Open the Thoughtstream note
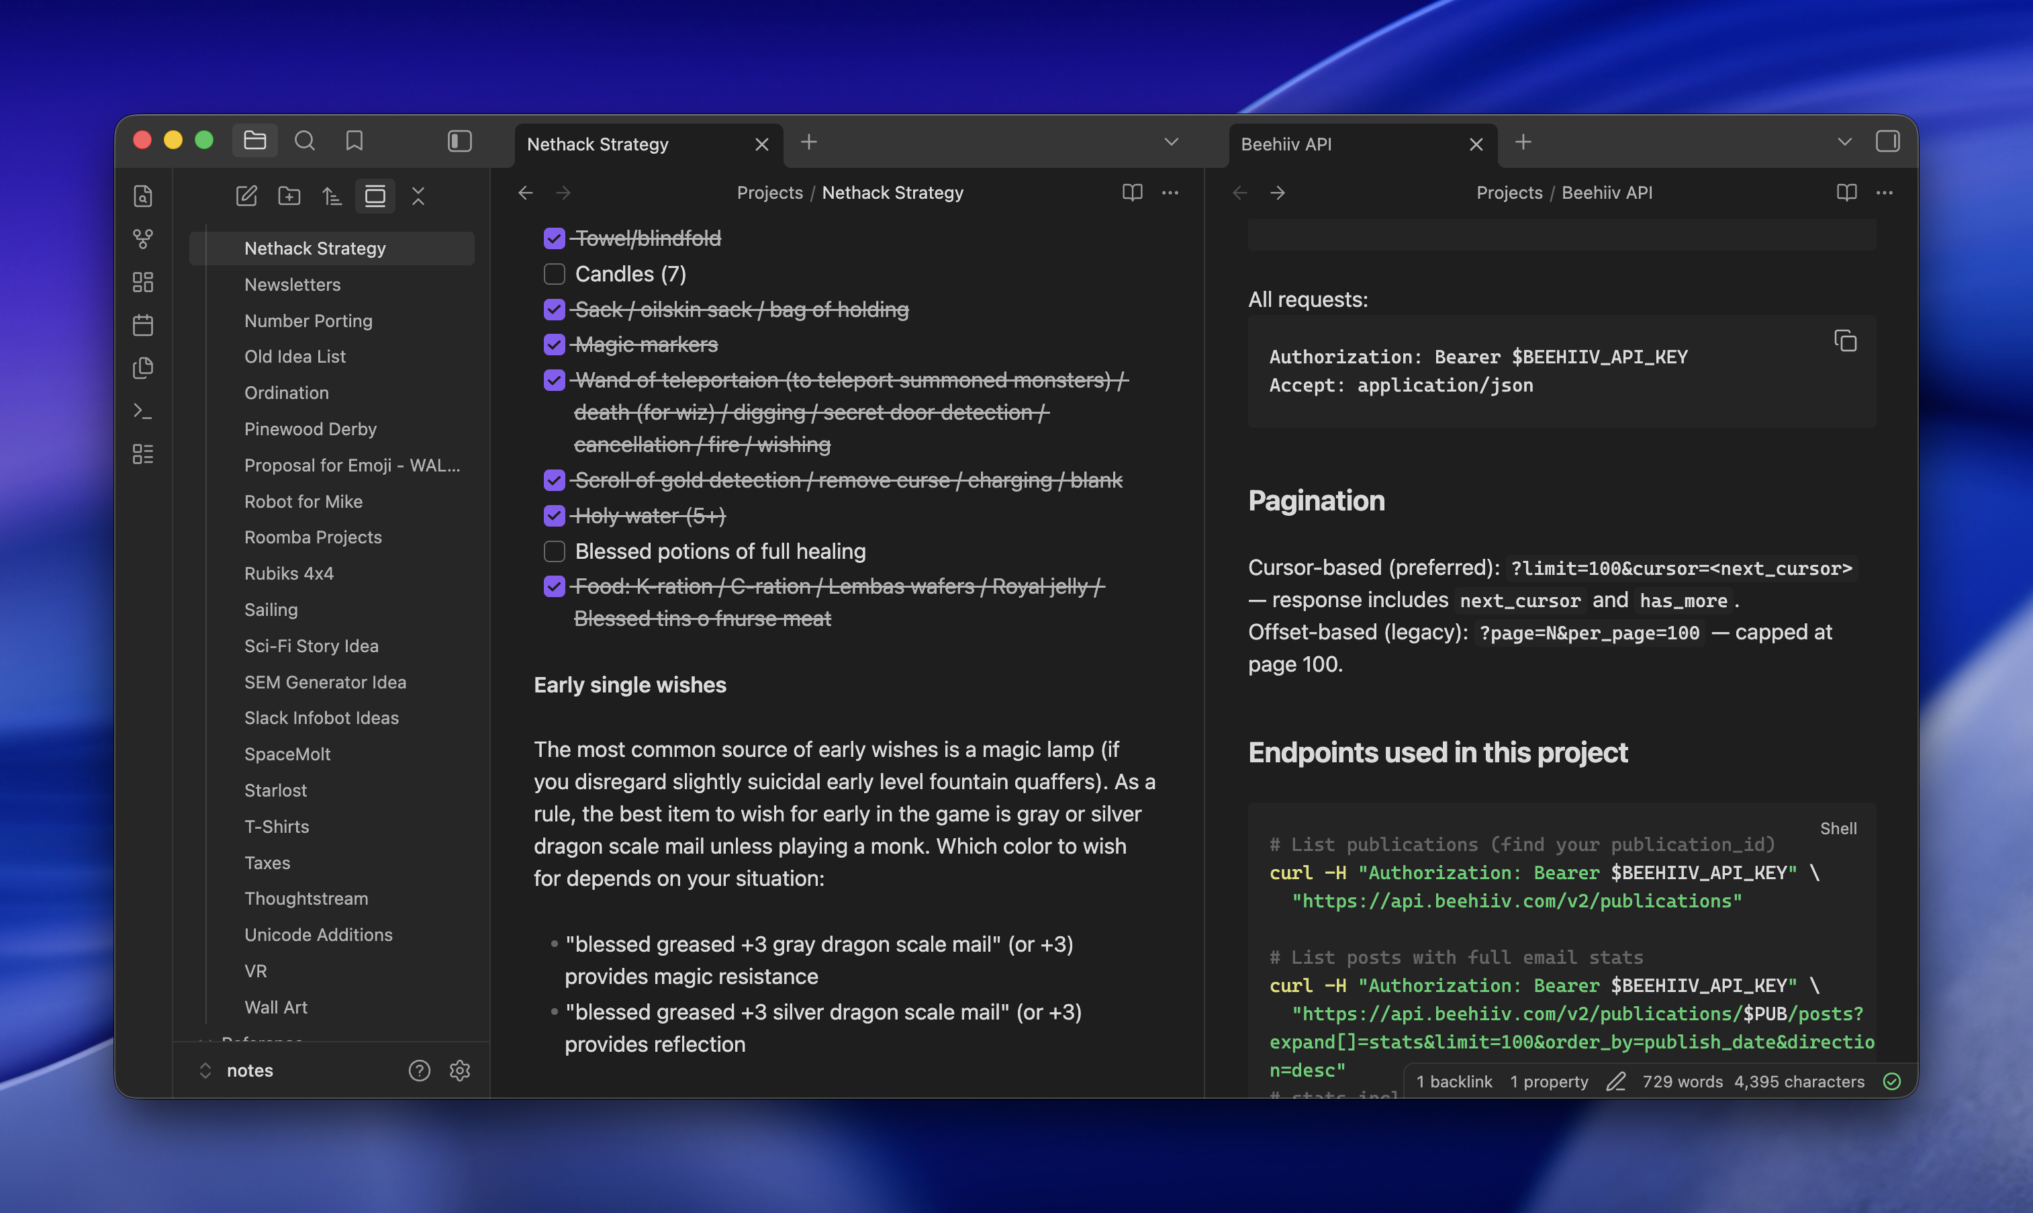The width and height of the screenshot is (2033, 1213). coord(332,899)
